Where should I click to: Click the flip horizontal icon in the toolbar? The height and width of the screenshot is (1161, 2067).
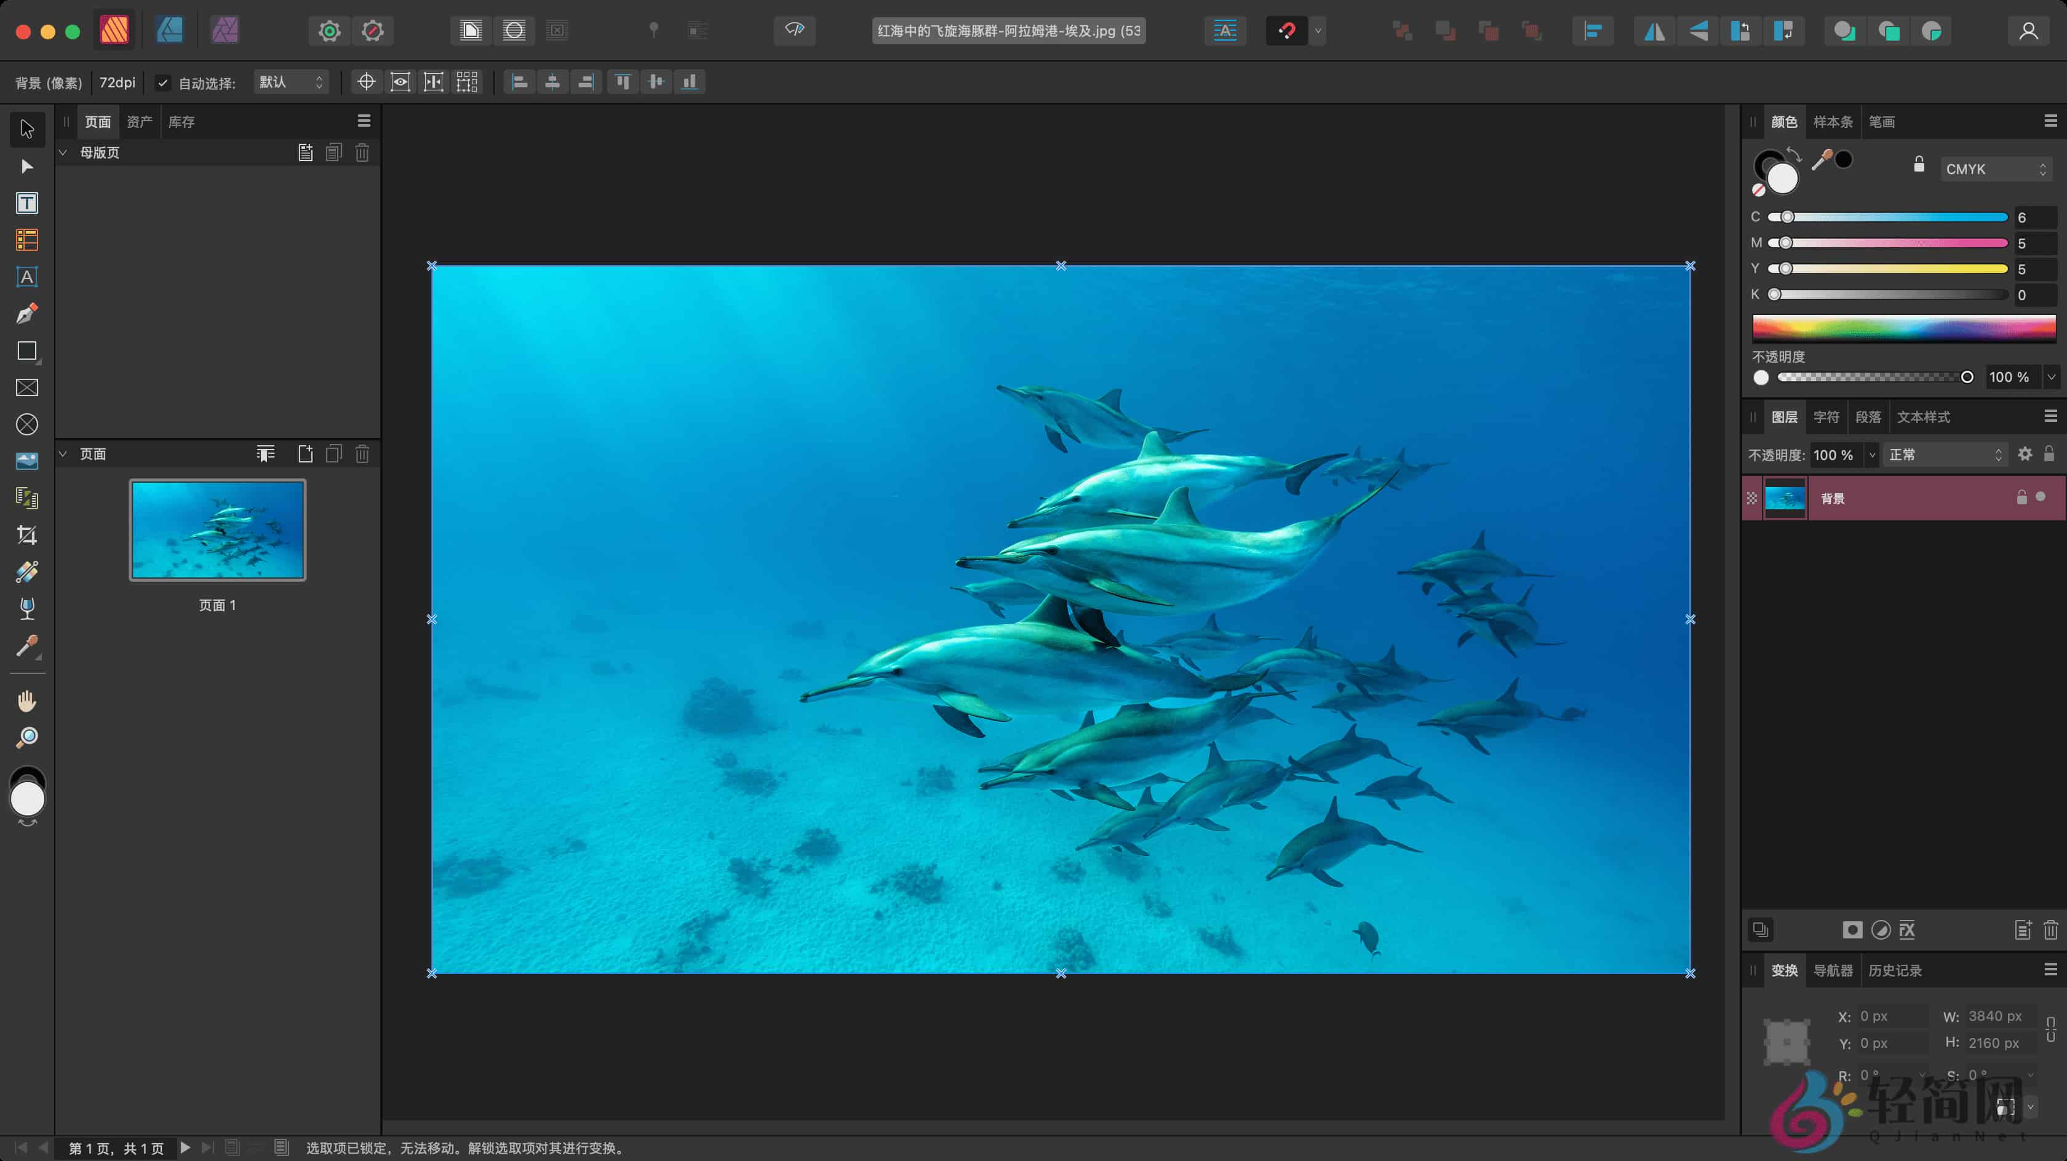click(1653, 31)
